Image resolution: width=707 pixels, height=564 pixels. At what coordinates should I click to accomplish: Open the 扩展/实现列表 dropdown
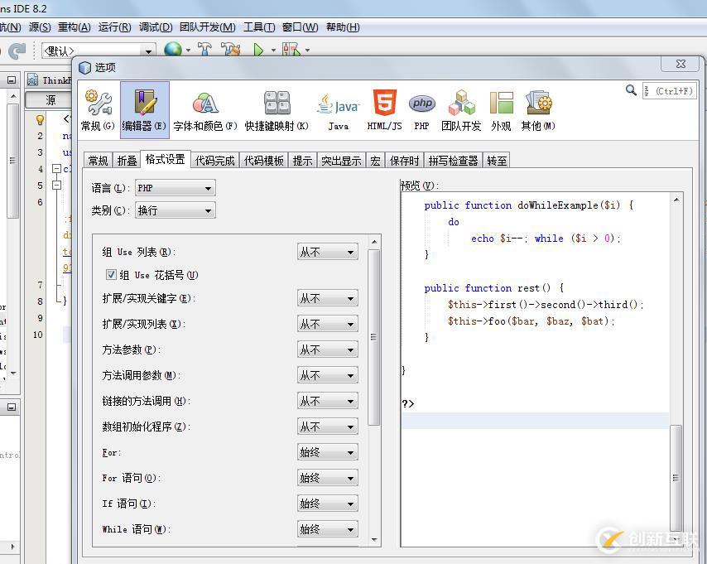point(328,324)
